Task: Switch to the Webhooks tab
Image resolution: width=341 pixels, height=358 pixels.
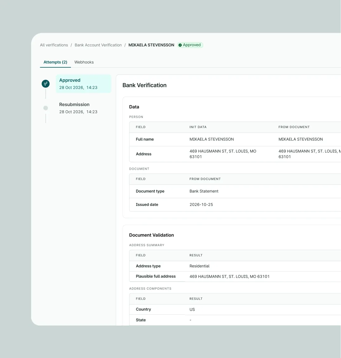Action: click(84, 62)
